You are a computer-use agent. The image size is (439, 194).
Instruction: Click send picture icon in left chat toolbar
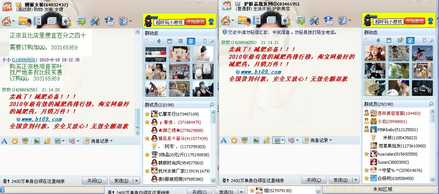click(37, 141)
